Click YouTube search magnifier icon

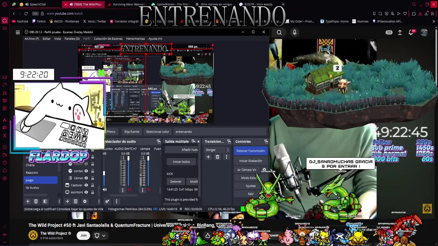click(x=279, y=32)
